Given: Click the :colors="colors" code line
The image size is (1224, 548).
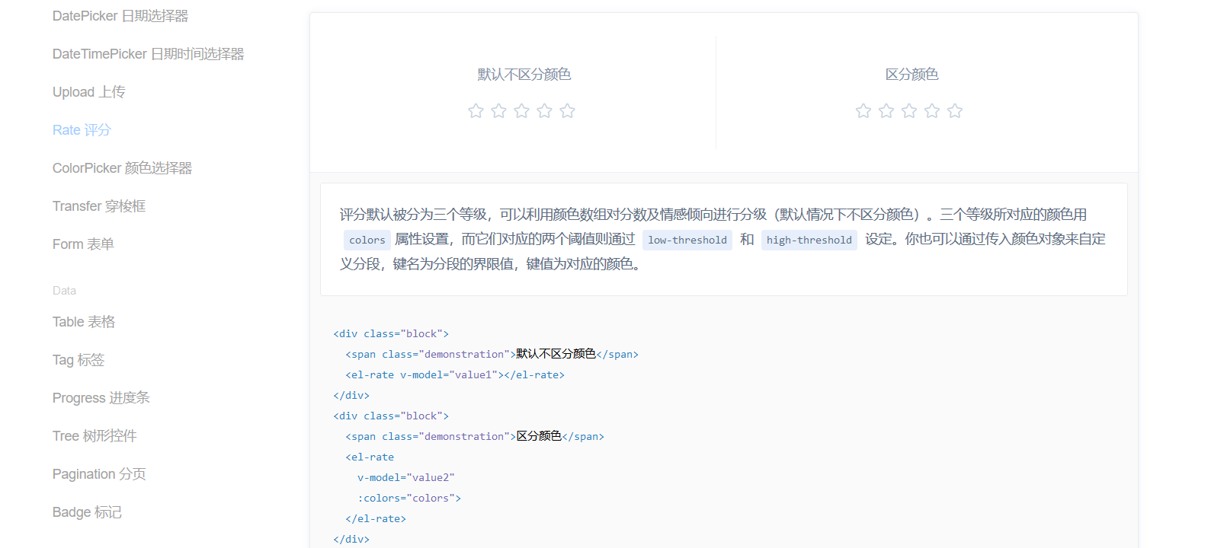Looking at the screenshot, I should click(x=409, y=499).
